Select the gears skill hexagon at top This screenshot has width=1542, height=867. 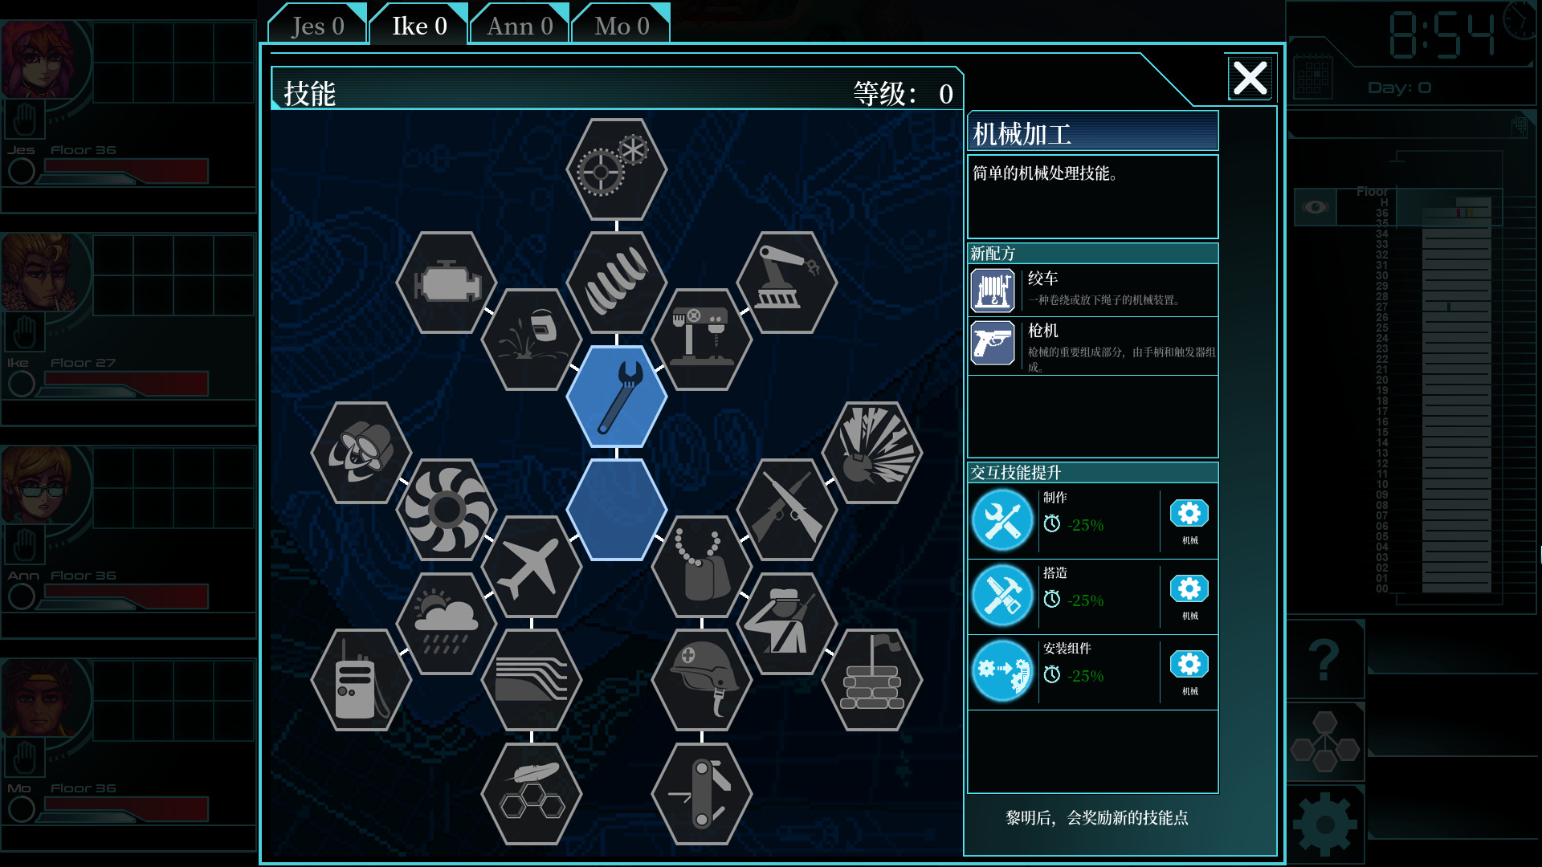point(616,169)
